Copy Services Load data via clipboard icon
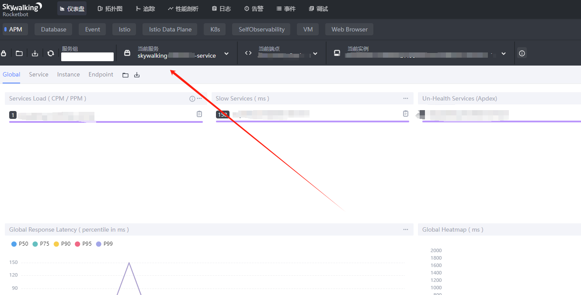581x295 pixels. click(199, 114)
